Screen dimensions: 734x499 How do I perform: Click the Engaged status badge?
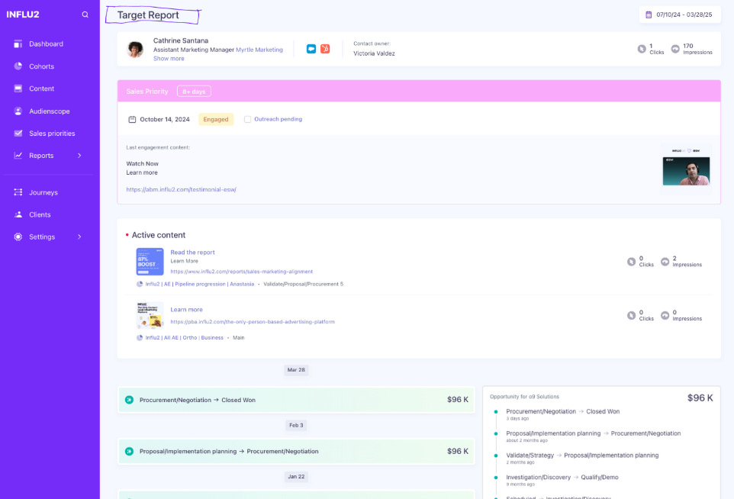216,119
